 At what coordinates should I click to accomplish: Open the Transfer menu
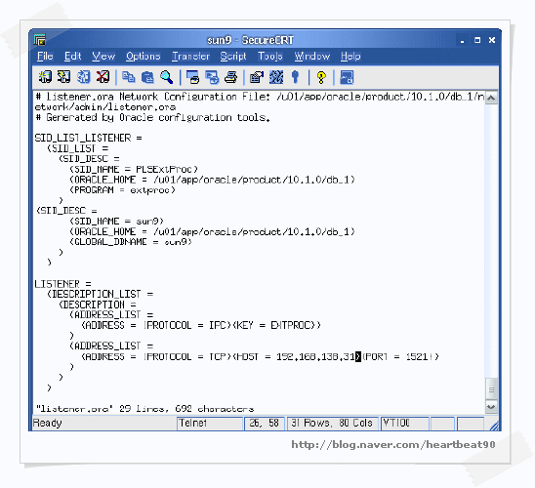(x=190, y=56)
